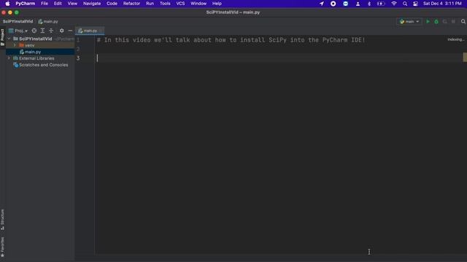Select opened file target icon in Project panel
This screenshot has height=262, width=467.
tap(34, 31)
